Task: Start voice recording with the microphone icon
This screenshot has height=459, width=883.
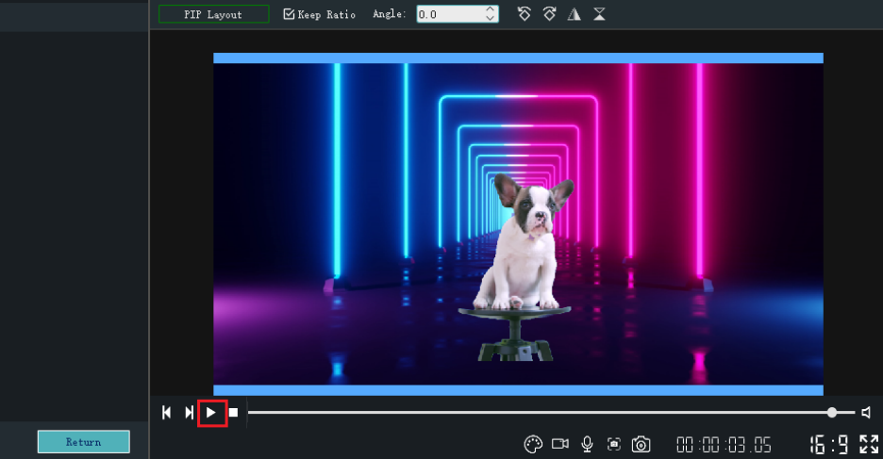Action: pos(587,444)
